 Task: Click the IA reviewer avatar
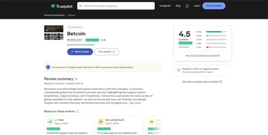click(x=100, y=121)
